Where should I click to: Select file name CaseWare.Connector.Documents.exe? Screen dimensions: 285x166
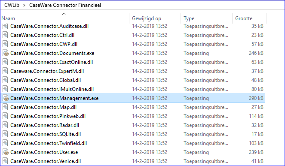52,53
